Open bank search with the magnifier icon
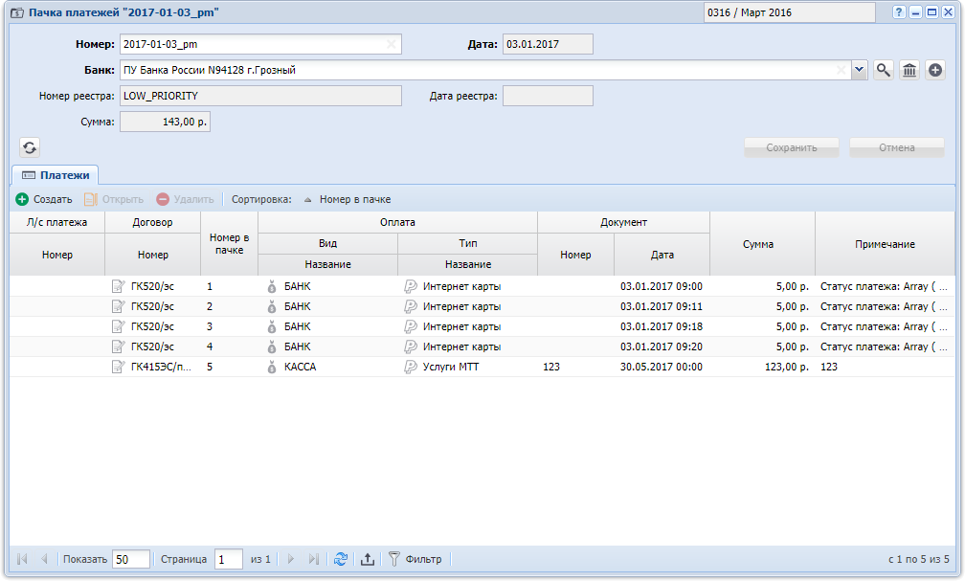 pyautogui.click(x=883, y=70)
